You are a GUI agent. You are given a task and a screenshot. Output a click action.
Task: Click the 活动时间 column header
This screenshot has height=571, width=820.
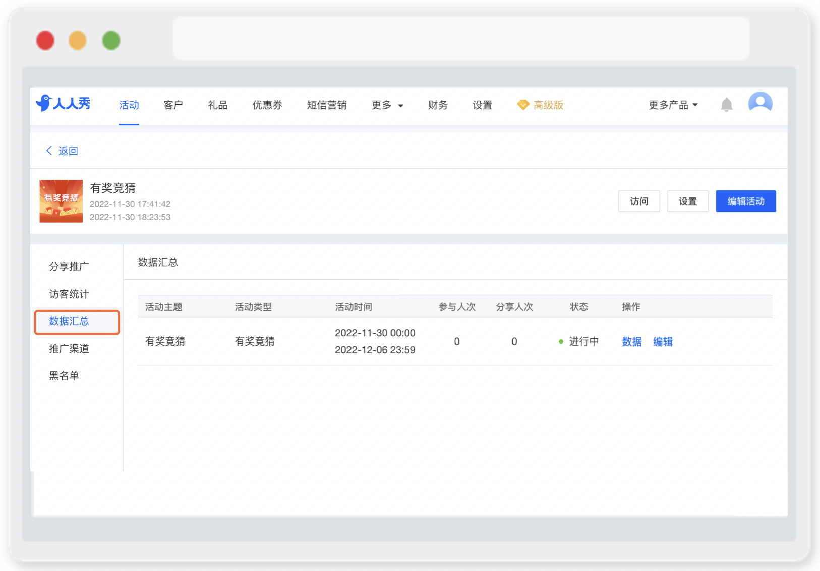pyautogui.click(x=354, y=307)
